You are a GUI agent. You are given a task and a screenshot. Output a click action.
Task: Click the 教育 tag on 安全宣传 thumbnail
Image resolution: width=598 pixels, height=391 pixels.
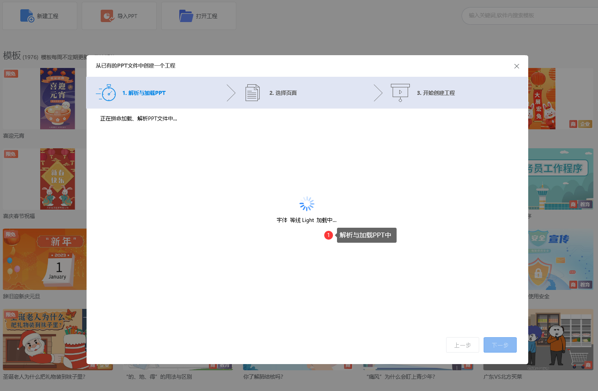pos(585,285)
